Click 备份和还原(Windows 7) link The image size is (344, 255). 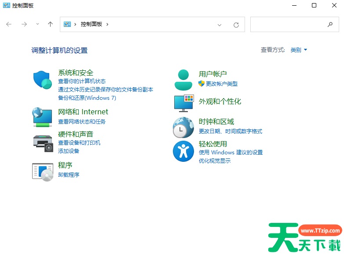(x=87, y=98)
